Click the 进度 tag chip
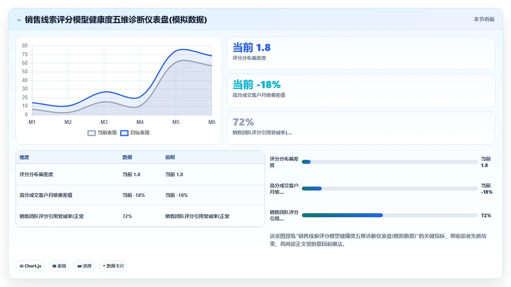This screenshot has height=287, width=511. 84,266
